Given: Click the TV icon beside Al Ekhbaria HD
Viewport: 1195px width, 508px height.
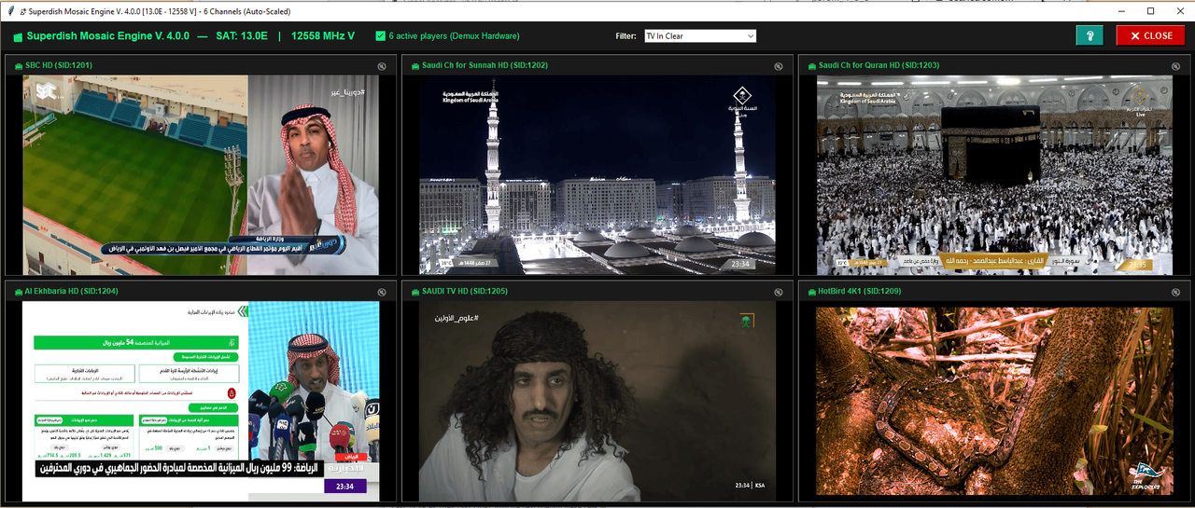Looking at the screenshot, I should 18,292.
